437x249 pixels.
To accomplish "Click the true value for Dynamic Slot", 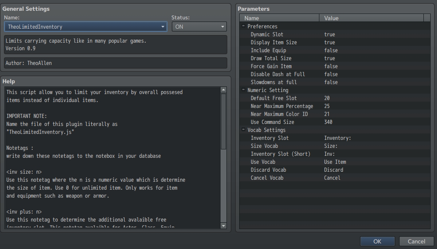I will coord(329,34).
